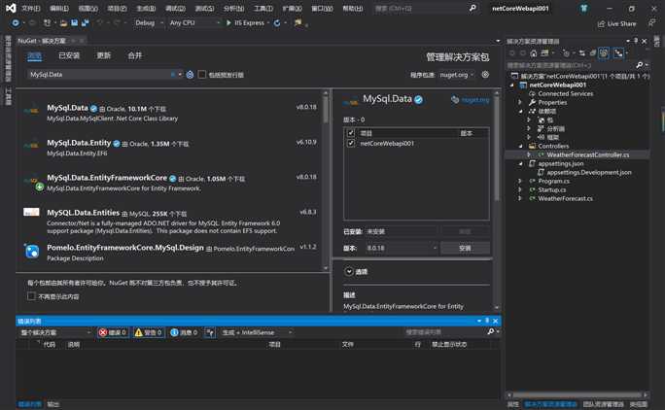The image size is (665, 410).
Task: Click the Error List search magnifier icon
Action: (x=491, y=331)
